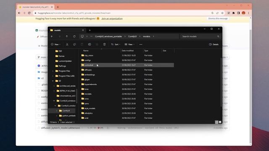Select the mmdets folder
269x151 pixels.
click(x=127, y=94)
